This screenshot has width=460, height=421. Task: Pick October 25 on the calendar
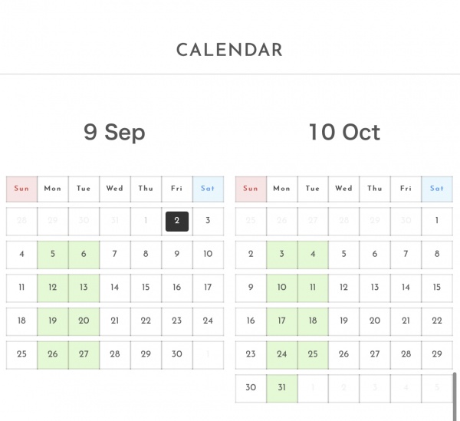pyautogui.click(x=313, y=354)
